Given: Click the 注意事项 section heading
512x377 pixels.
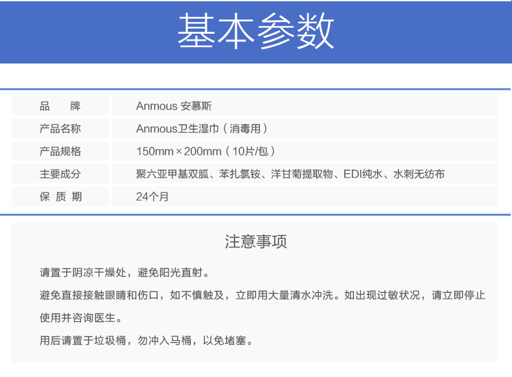Looking at the screenshot, I should coord(255,242).
